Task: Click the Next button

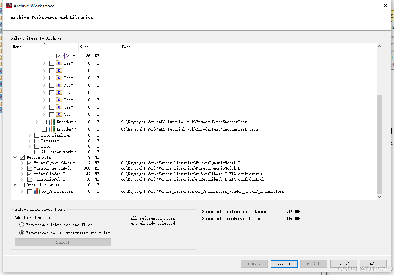Action: [x=284, y=264]
